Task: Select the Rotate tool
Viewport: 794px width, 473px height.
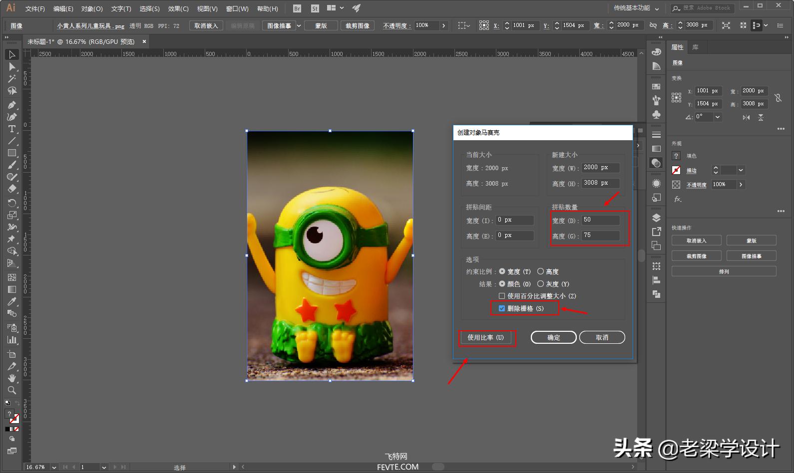Action: [12, 203]
